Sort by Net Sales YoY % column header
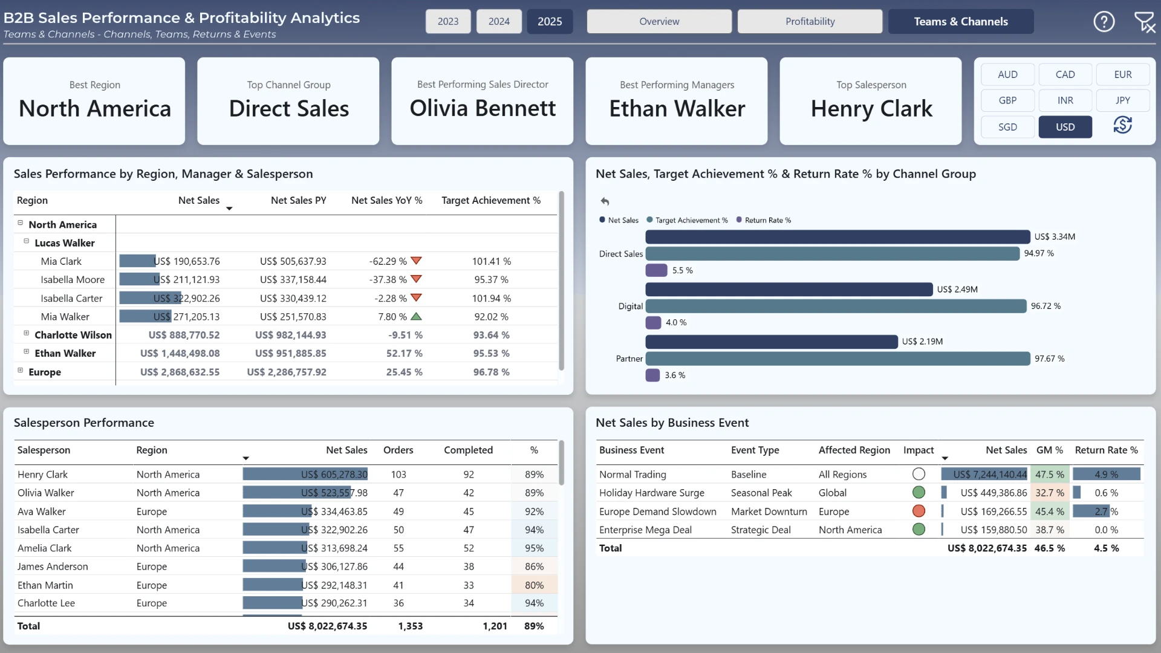The height and width of the screenshot is (653, 1161). (x=386, y=200)
